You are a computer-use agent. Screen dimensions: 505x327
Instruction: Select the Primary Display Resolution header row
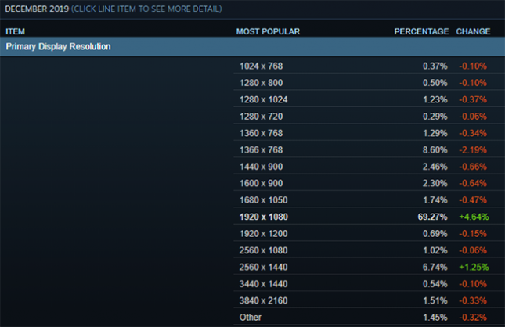point(252,47)
